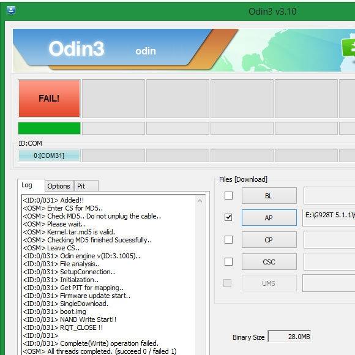Click the second empty ID:COM slot
Screen dimensions: 355x355
(177, 155)
